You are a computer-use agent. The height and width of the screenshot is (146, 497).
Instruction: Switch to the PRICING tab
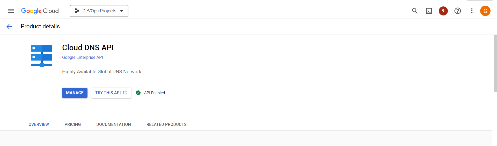pyautogui.click(x=73, y=124)
